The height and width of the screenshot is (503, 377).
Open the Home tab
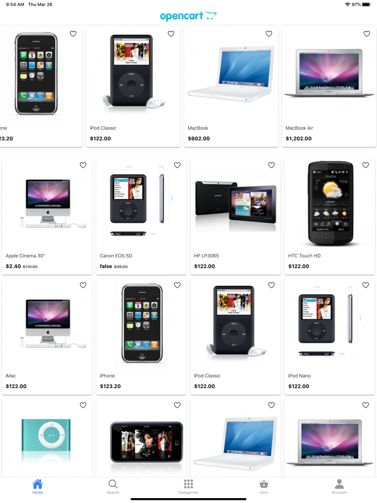[38, 486]
